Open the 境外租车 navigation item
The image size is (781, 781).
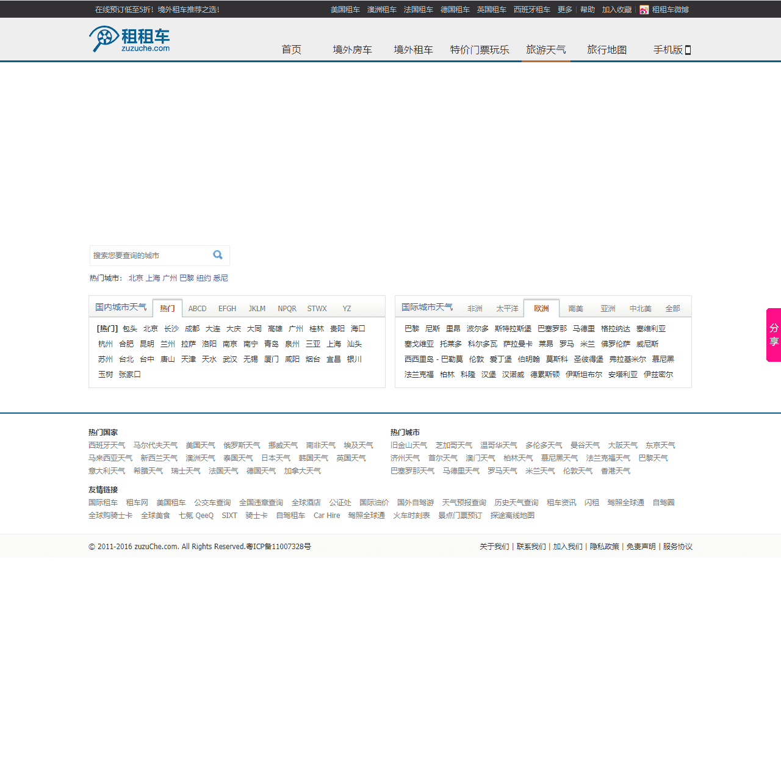(x=413, y=50)
